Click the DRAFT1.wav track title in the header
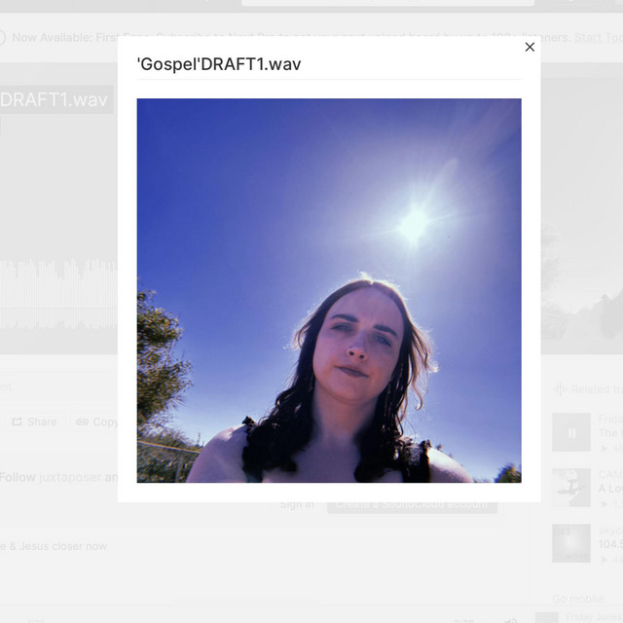The width and height of the screenshot is (623, 623). click(x=55, y=99)
